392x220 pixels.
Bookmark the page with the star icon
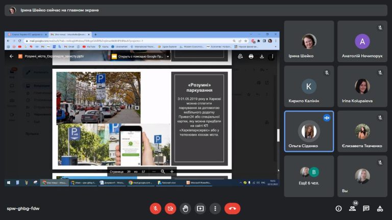[x=246, y=41]
